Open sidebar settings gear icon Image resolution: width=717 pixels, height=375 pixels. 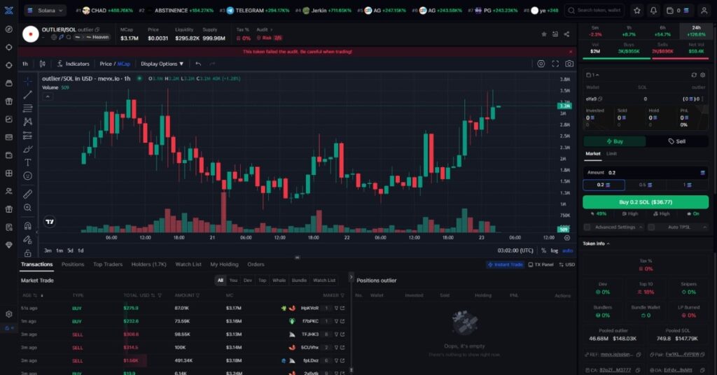coord(8,314)
